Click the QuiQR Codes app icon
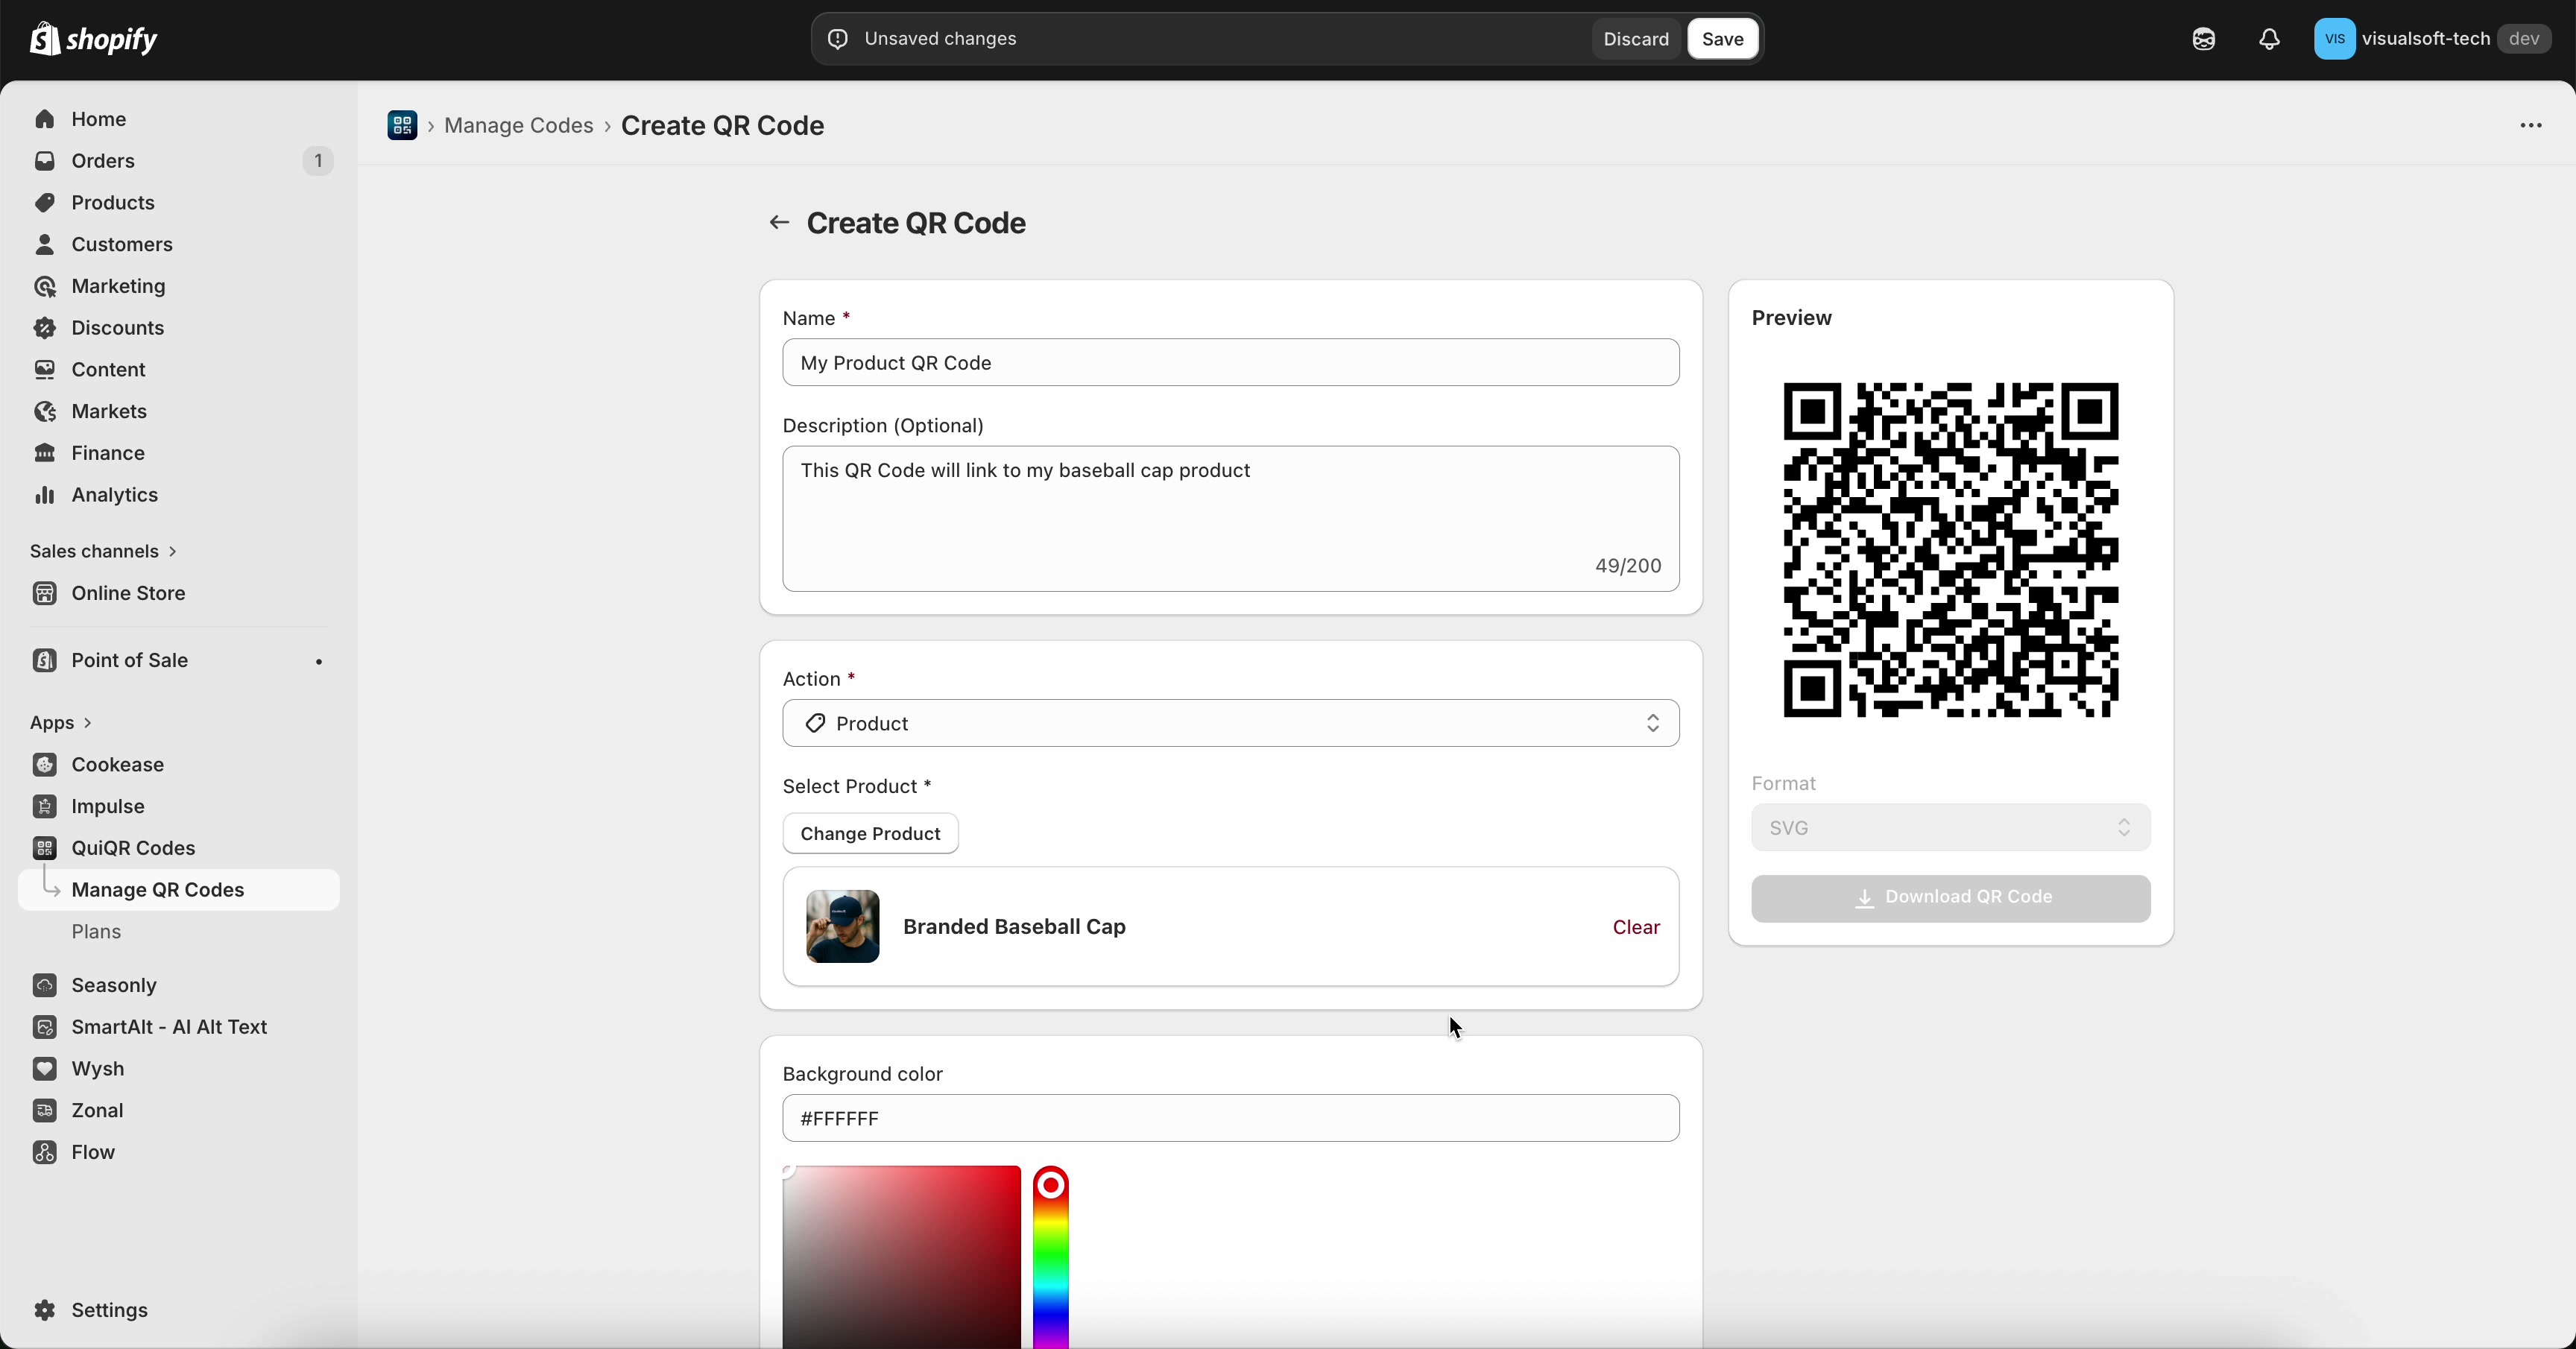Image resolution: width=2576 pixels, height=1349 pixels. (x=46, y=848)
